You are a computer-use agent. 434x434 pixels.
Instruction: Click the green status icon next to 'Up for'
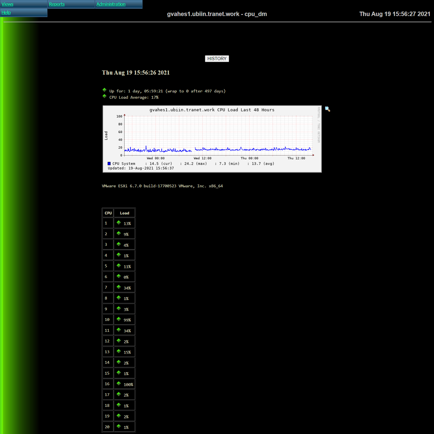[104, 90]
